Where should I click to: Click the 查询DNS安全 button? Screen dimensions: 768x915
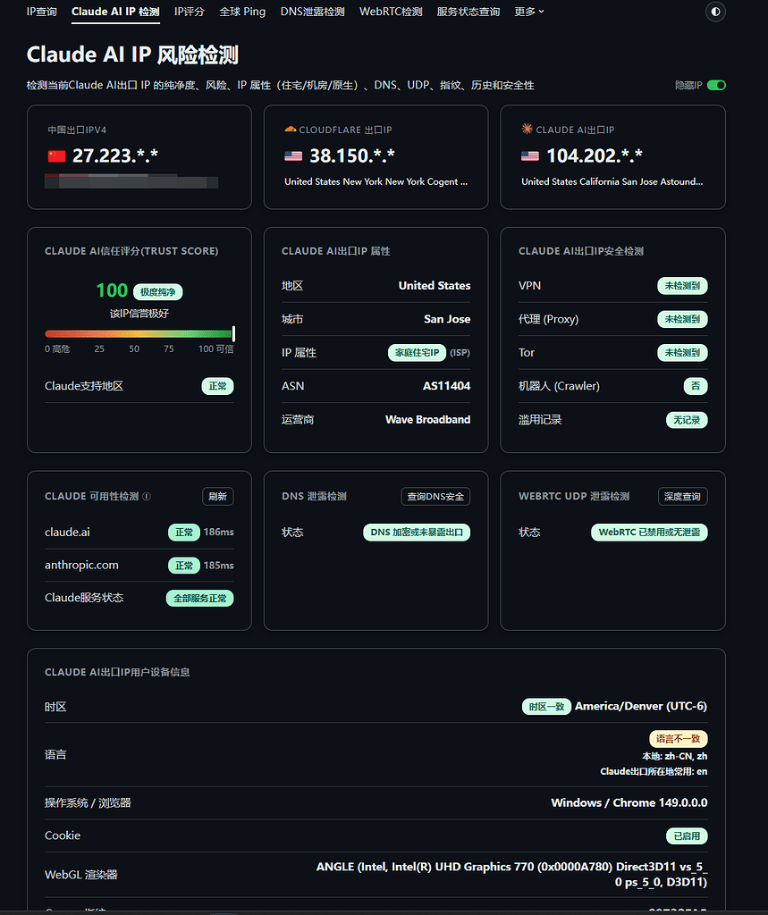[435, 497]
